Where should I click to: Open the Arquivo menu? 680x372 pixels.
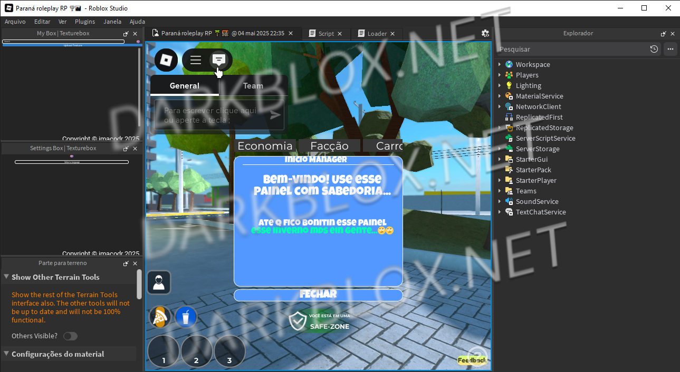coord(15,22)
